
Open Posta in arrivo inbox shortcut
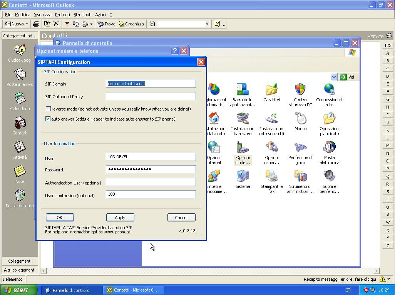pos(20,77)
